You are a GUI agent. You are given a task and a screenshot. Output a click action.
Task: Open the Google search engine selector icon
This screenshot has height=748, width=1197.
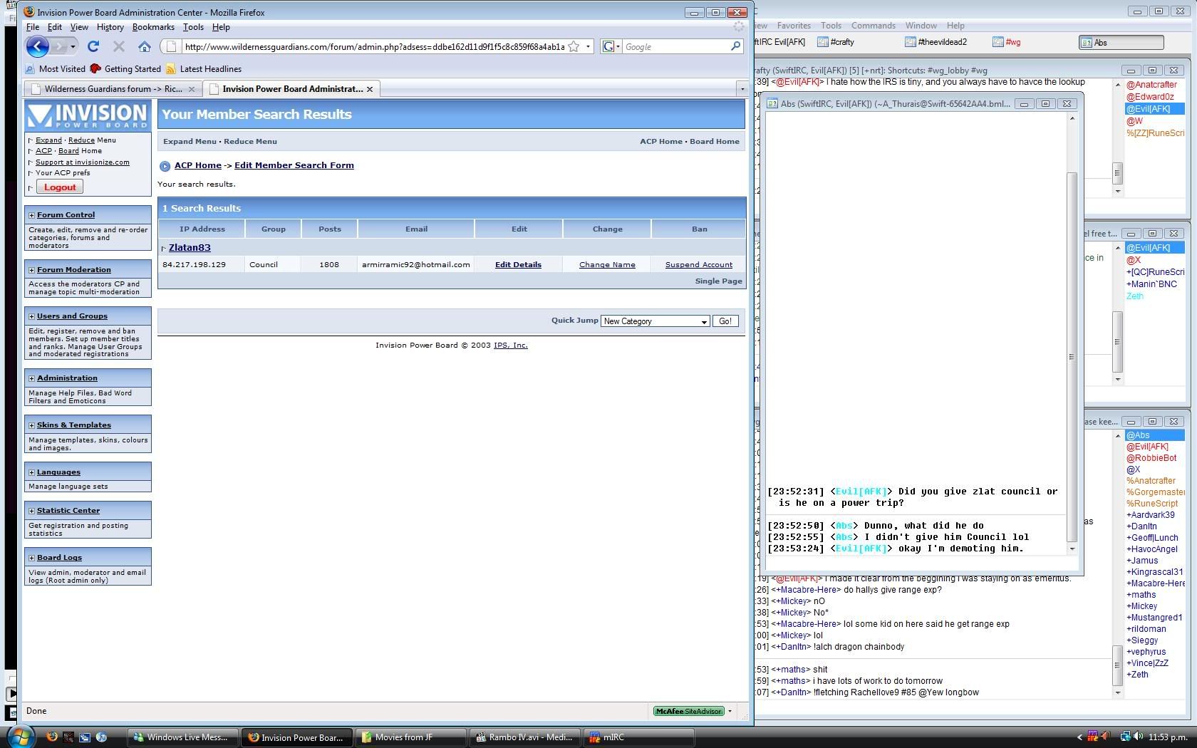point(611,46)
